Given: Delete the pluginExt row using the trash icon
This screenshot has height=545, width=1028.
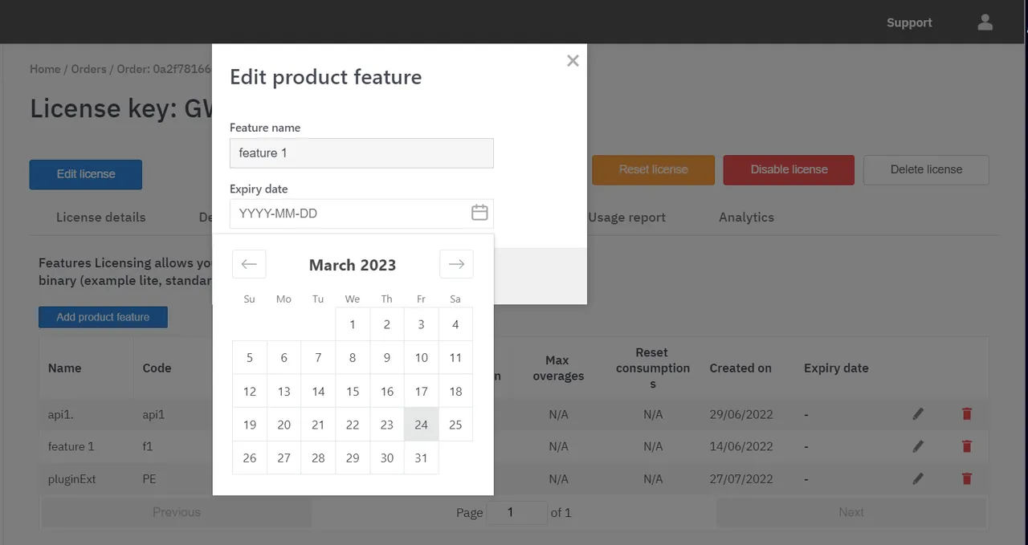Looking at the screenshot, I should (966, 478).
